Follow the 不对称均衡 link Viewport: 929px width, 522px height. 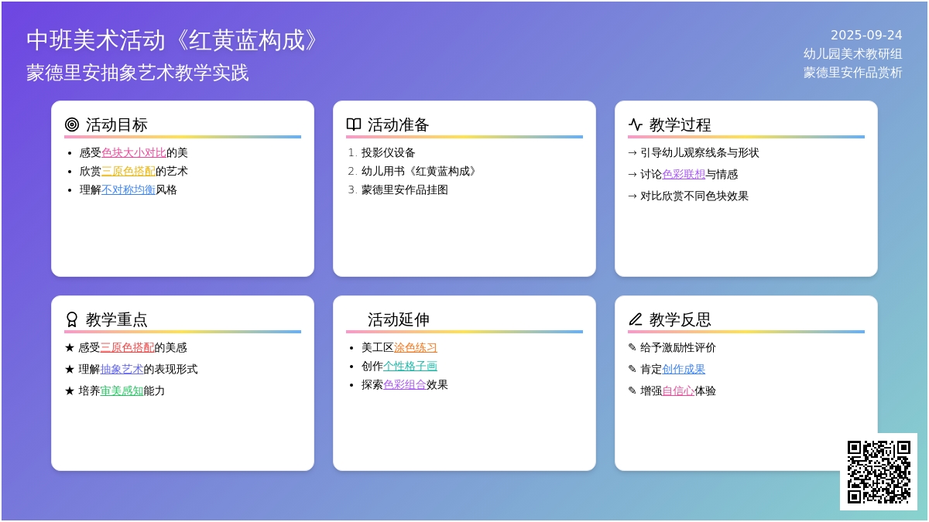click(x=129, y=190)
